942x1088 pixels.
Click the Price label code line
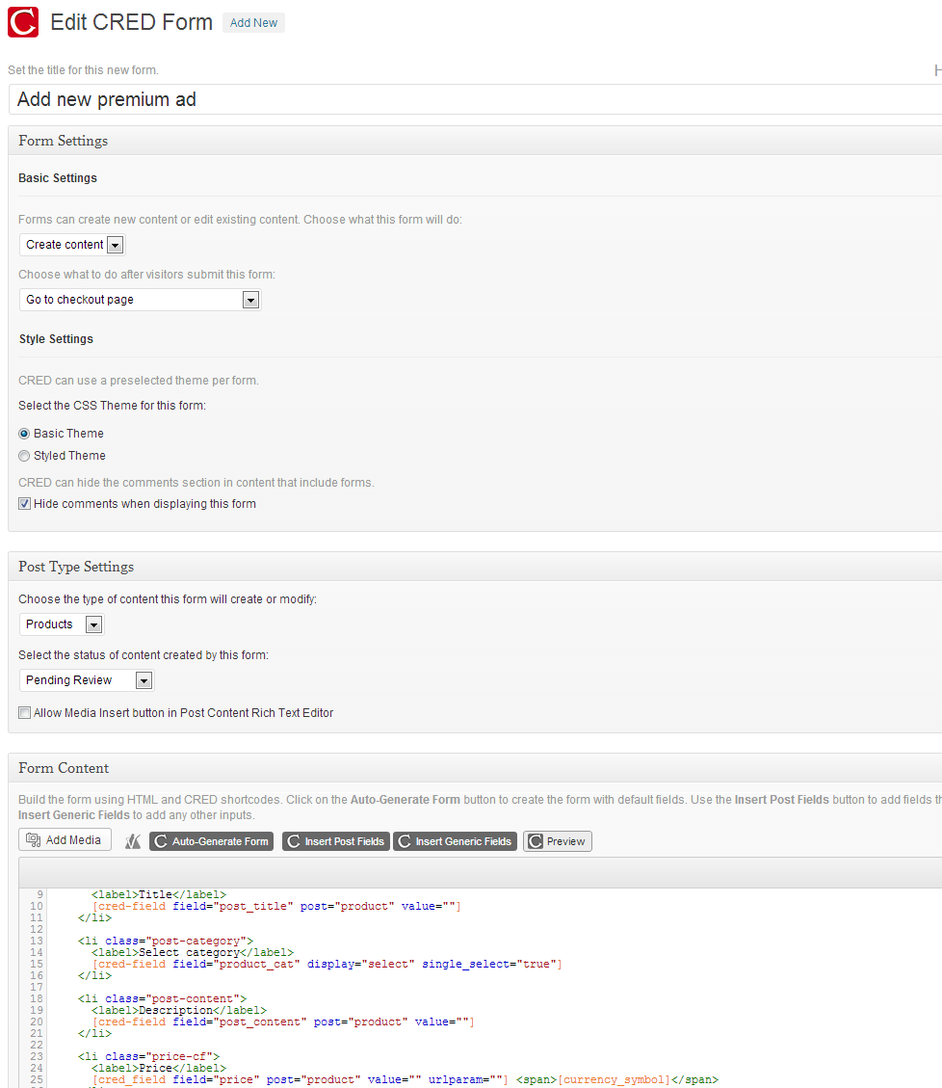159,1068
